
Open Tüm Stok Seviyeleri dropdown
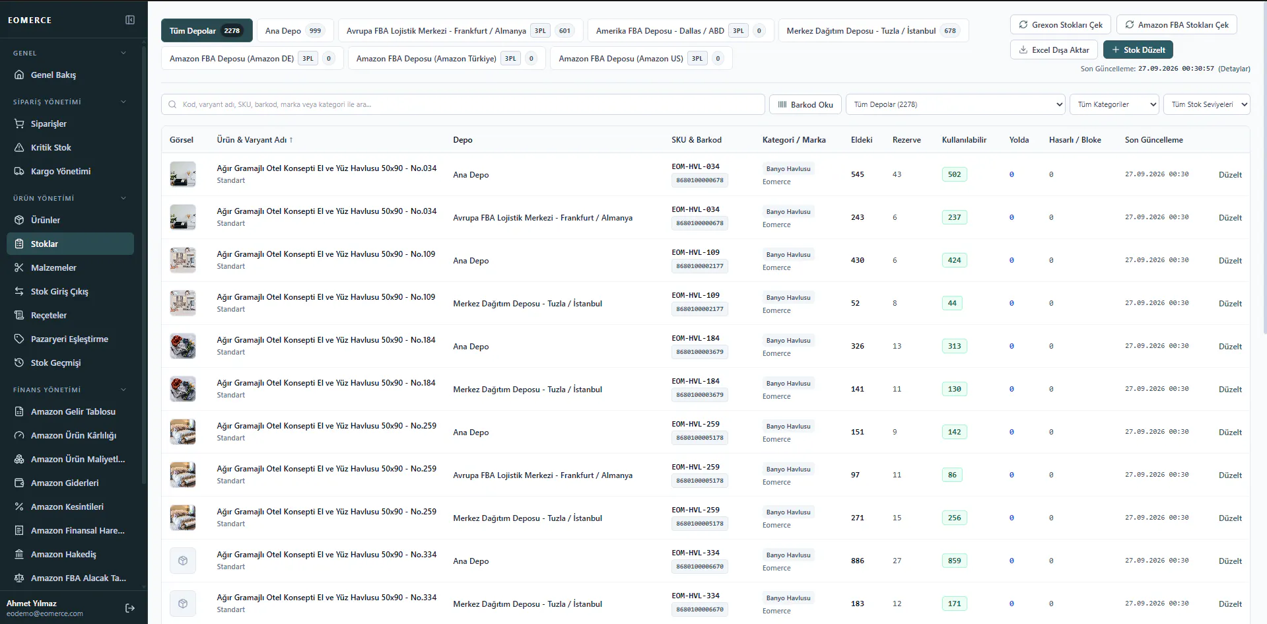click(1207, 104)
